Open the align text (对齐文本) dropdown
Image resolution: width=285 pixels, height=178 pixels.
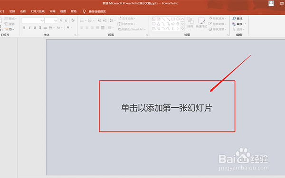126,24
